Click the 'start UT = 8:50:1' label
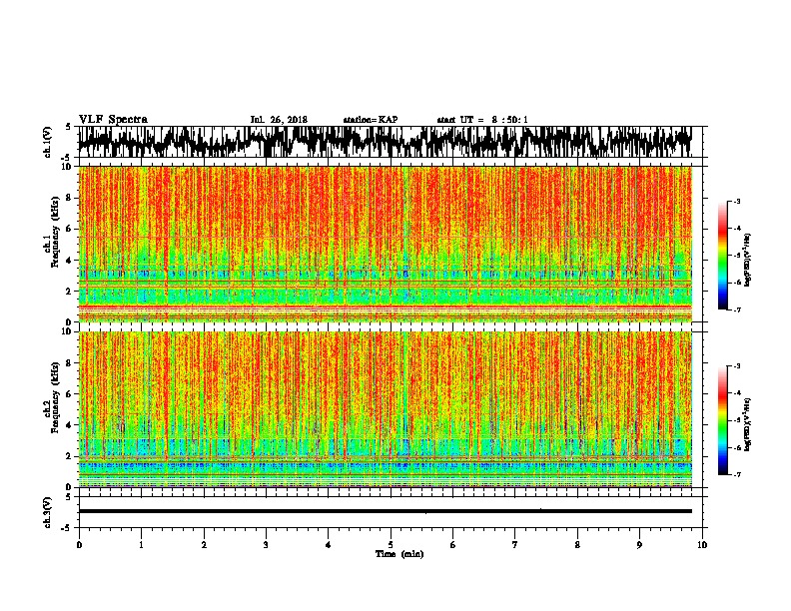The width and height of the screenshot is (791, 611). coord(482,120)
